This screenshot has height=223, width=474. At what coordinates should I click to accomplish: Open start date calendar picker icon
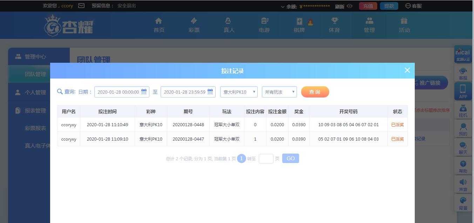144,92
